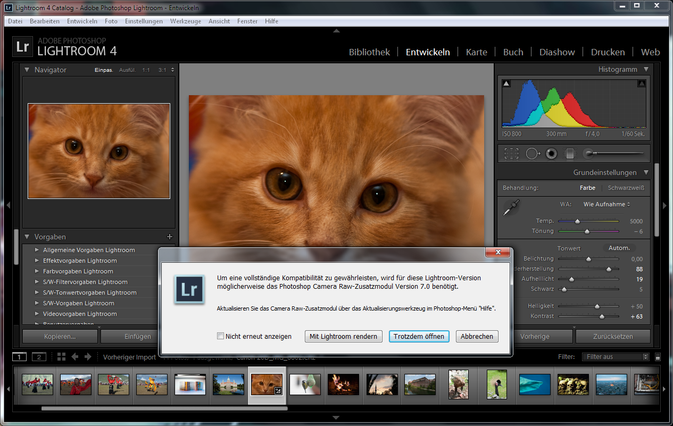673x426 pixels.
Task: Open the filmstrip grid view icon
Action: pos(61,357)
